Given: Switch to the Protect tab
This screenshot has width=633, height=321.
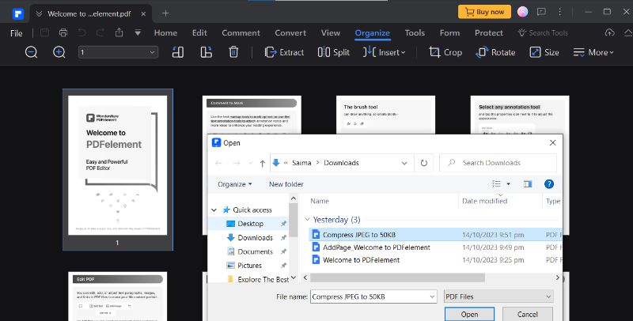Looking at the screenshot, I should point(488,33).
